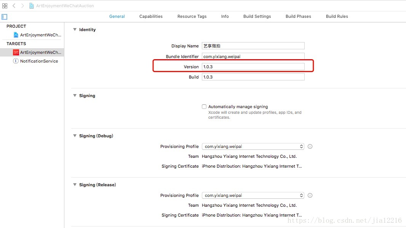Open Release Provisioning Profile dropdown
Screen dimensions: 406x228
(253, 195)
